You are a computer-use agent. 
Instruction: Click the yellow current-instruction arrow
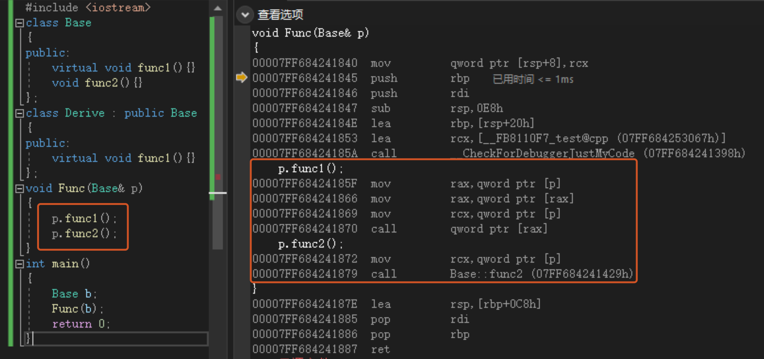pyautogui.click(x=241, y=78)
